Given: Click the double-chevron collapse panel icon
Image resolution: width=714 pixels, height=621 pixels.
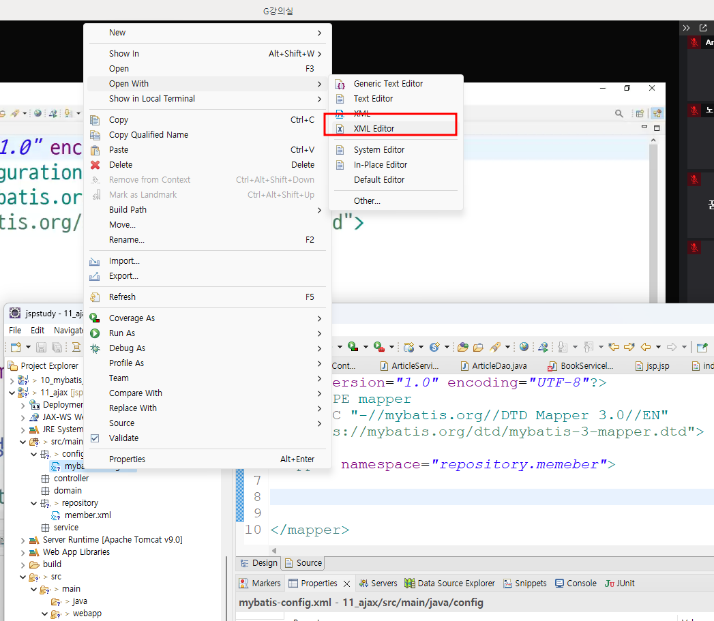Looking at the screenshot, I should click(686, 28).
